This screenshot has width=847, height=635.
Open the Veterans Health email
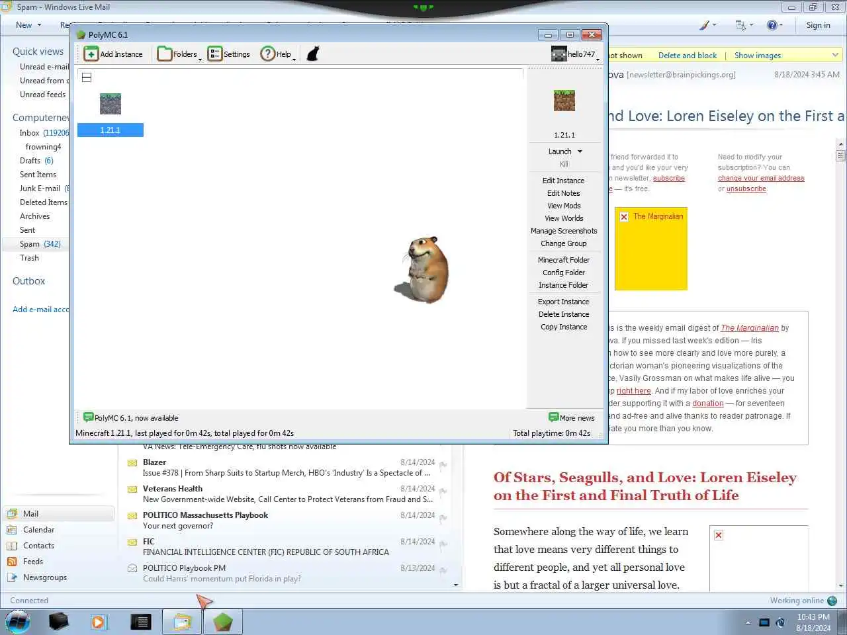tap(288, 494)
